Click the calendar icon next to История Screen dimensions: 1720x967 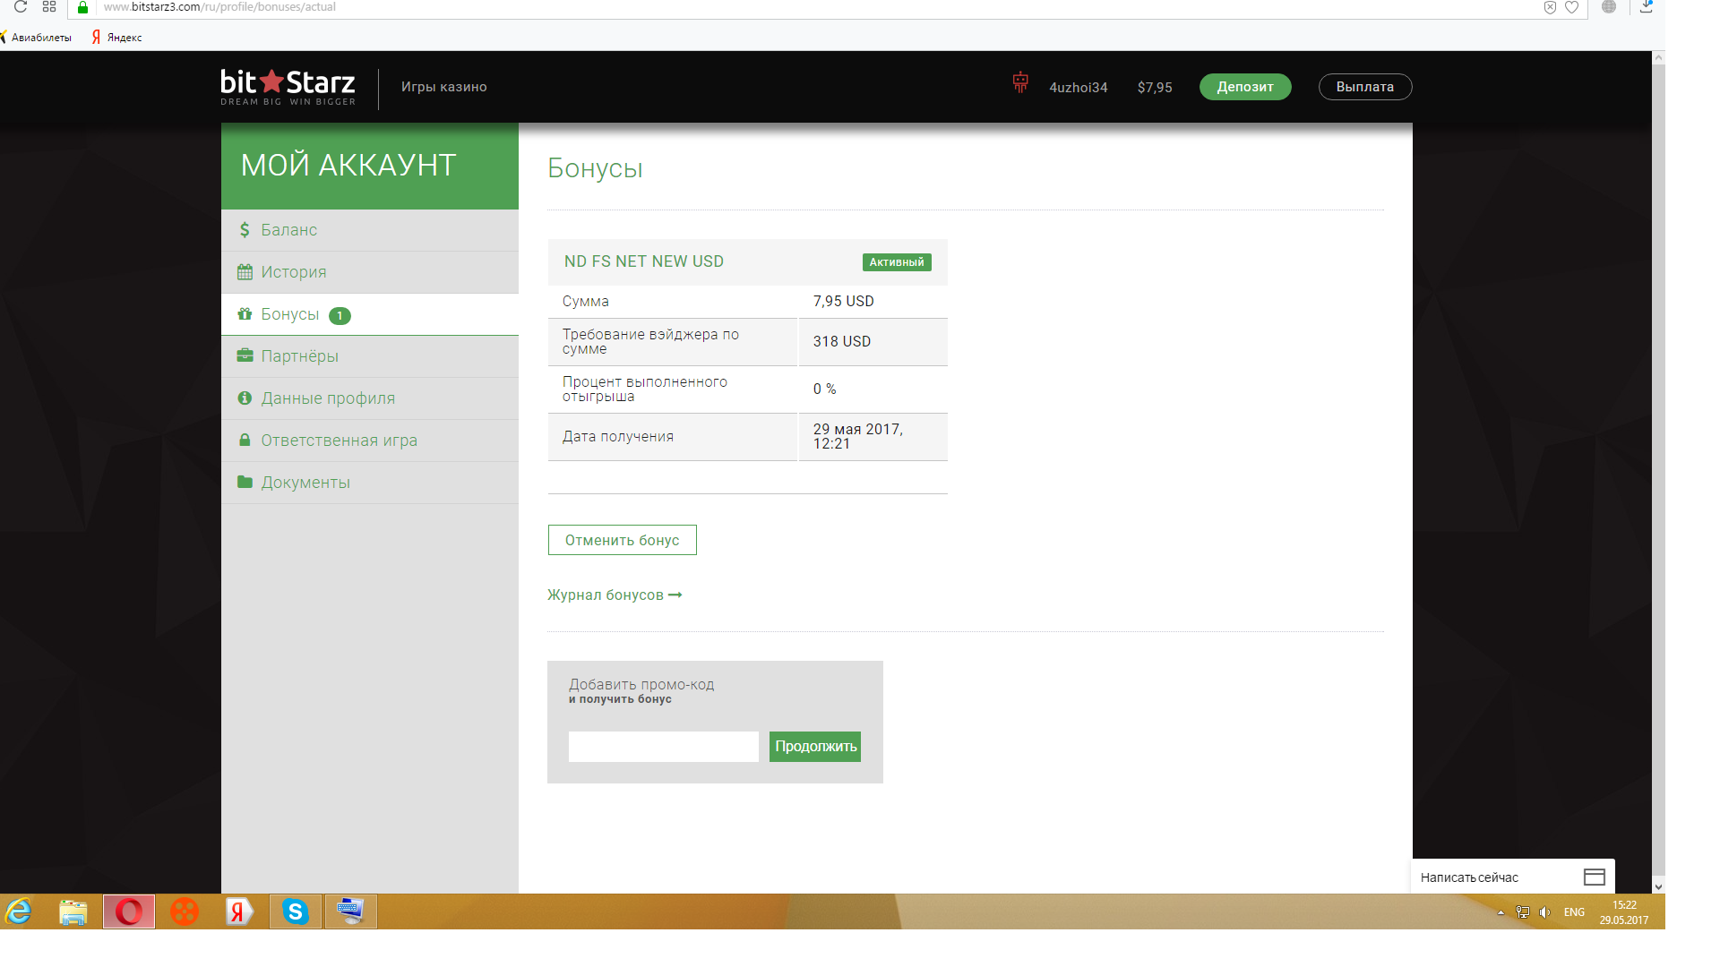pos(245,272)
